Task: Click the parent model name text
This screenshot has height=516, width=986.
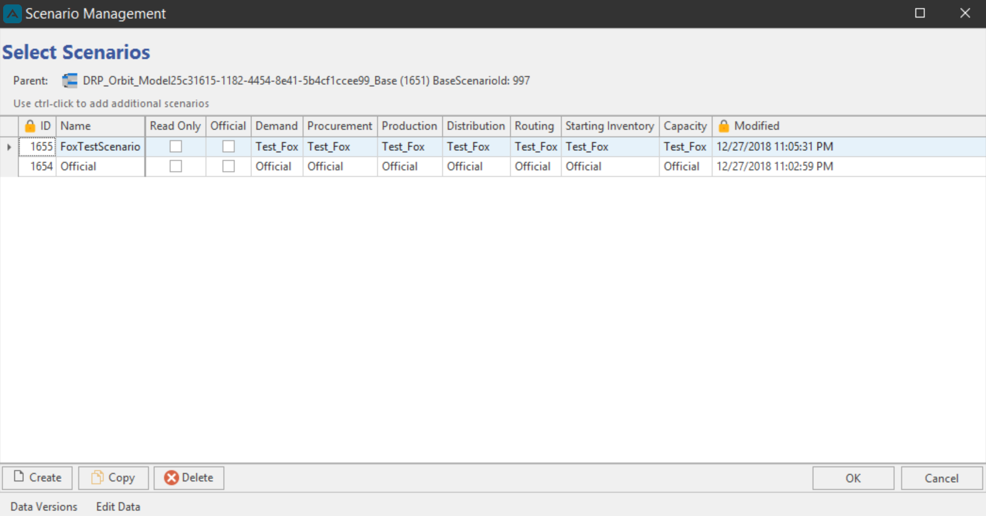Action: 306,80
